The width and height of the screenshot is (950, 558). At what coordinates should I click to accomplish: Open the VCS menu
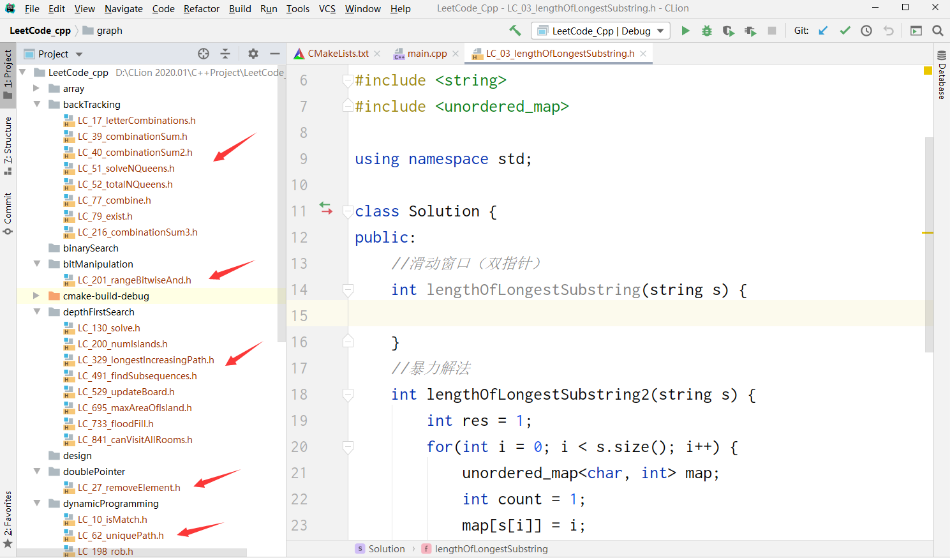click(327, 8)
